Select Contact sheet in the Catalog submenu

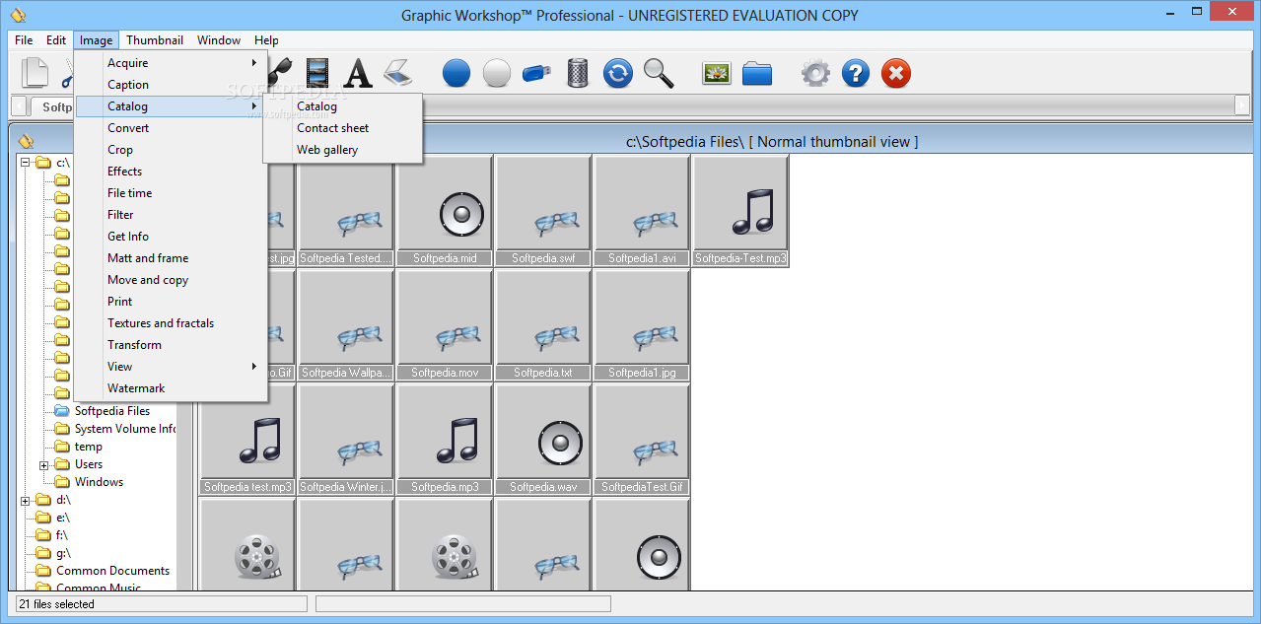343,128
